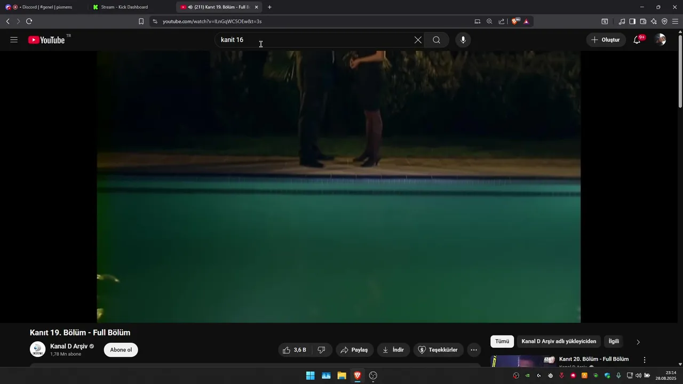Click the zoom magnifier in address bar
The image size is (683, 384).
point(489,21)
